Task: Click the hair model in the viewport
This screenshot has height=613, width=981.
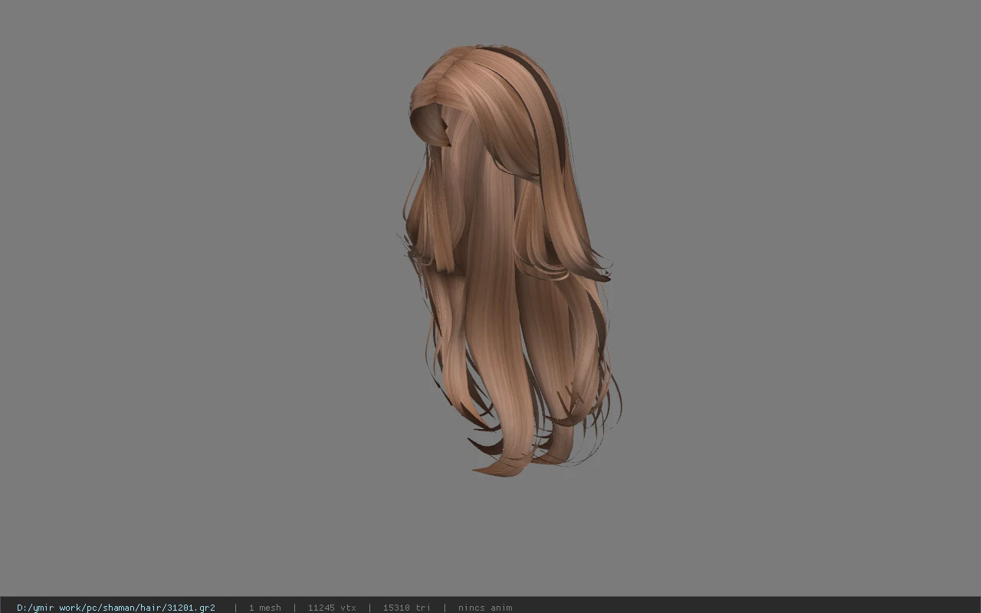Action: pos(510,261)
